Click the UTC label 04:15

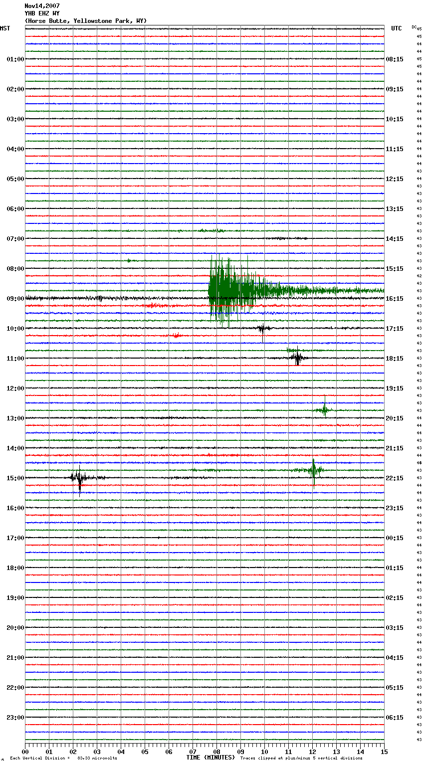tap(395, 658)
